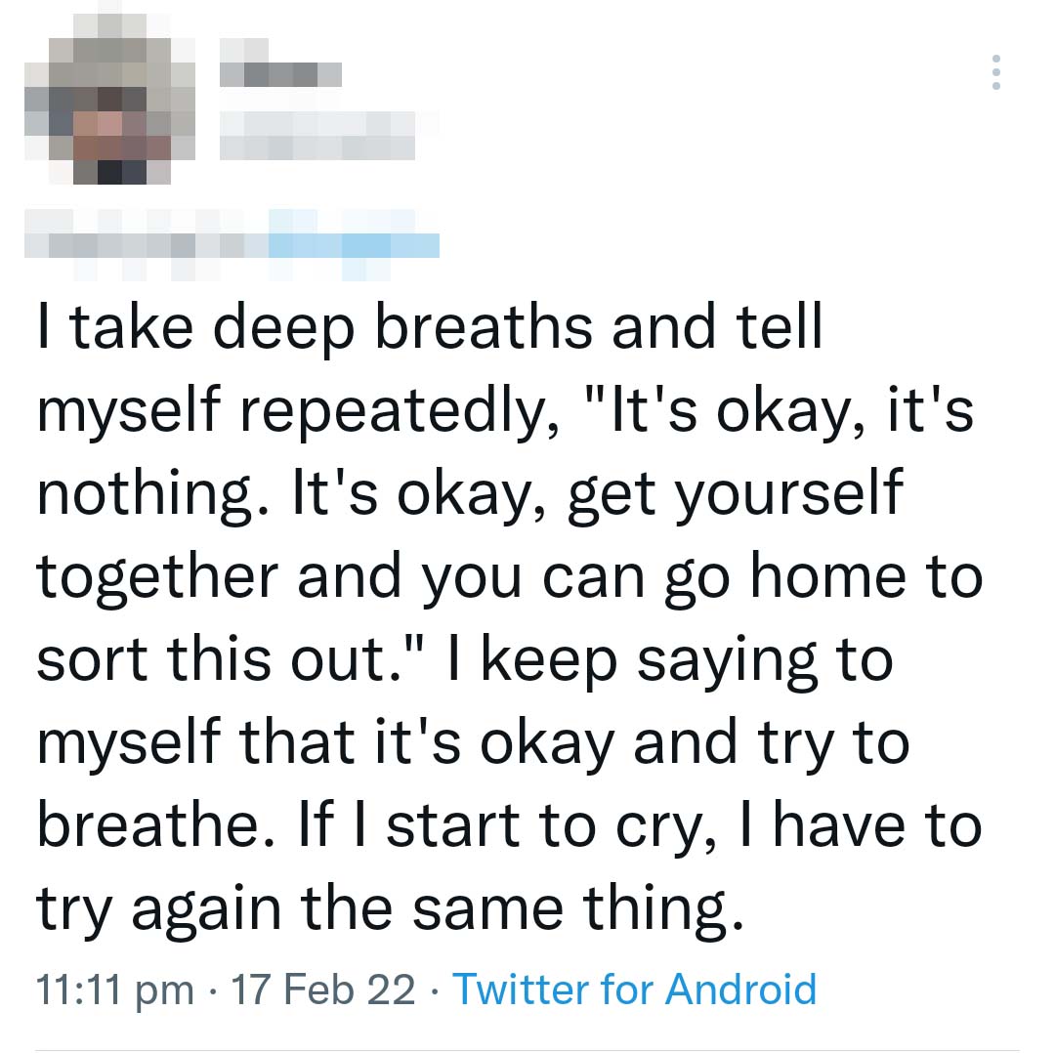1055x1053 pixels.
Task: Click the blurred blue mention link
Action: (x=354, y=245)
